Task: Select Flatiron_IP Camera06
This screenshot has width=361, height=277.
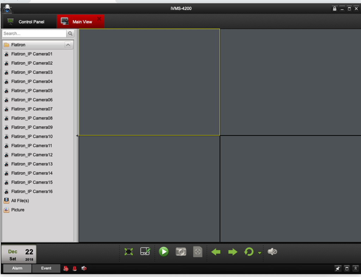Action: pos(38,100)
